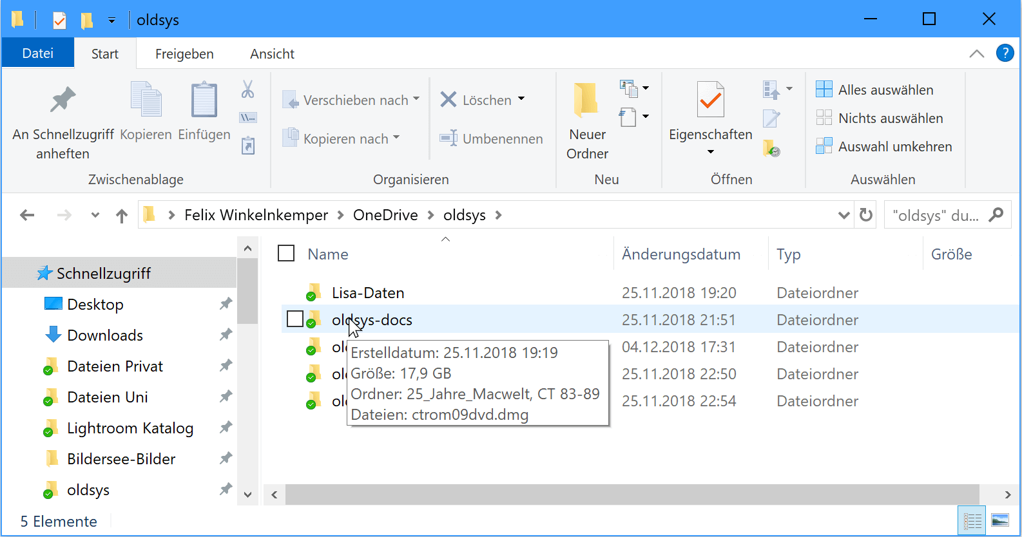Click Felix Winkelnkemper in the address path
Image resolution: width=1022 pixels, height=537 pixels.
coord(256,215)
